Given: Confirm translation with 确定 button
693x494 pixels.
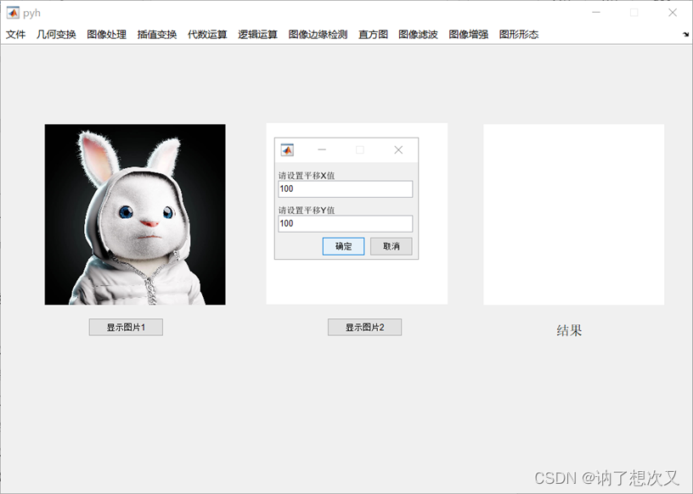Looking at the screenshot, I should 343,246.
